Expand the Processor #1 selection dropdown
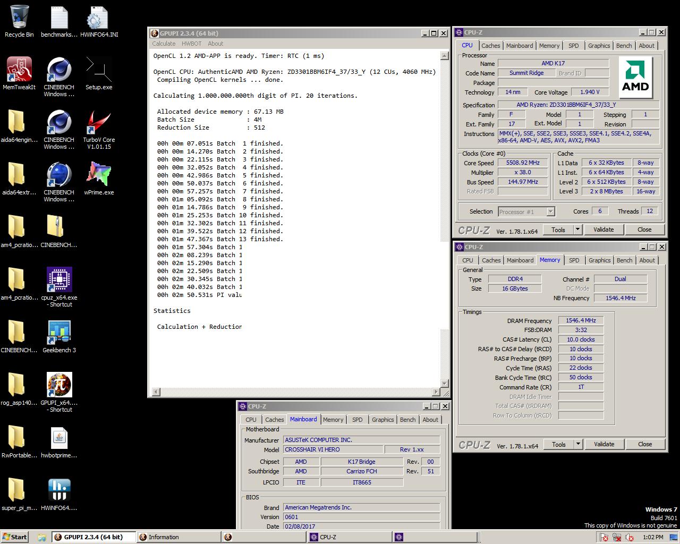 pos(550,212)
